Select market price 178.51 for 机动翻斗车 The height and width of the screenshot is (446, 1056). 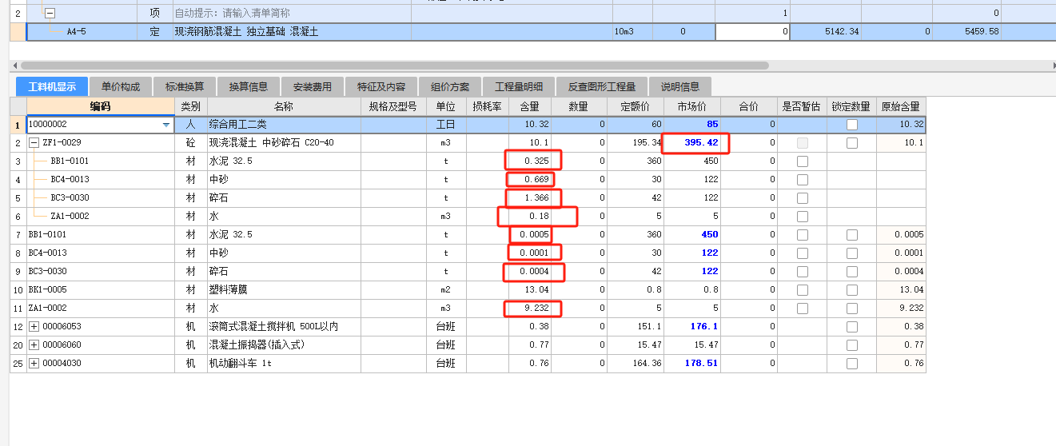click(x=692, y=364)
